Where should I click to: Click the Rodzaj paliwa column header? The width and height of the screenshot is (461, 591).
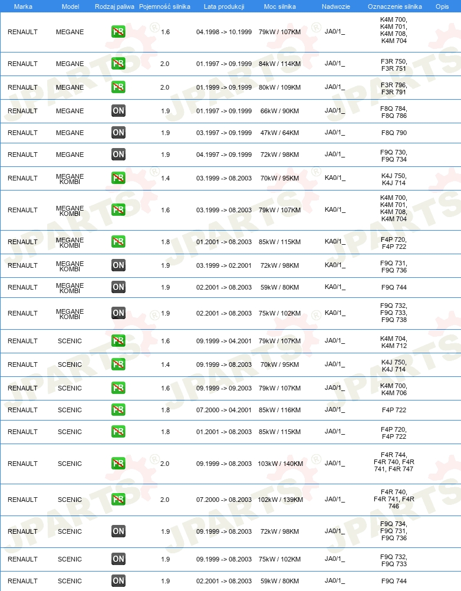114,6
